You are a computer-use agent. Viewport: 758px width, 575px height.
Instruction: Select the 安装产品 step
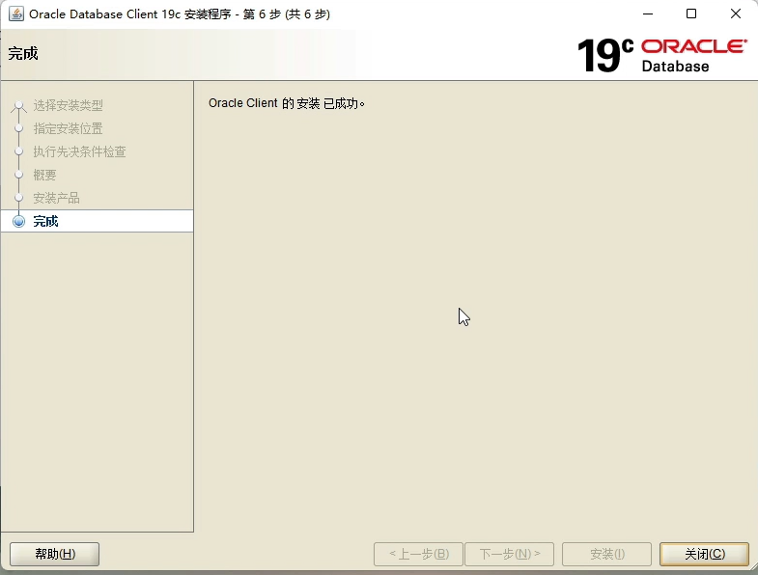[57, 198]
